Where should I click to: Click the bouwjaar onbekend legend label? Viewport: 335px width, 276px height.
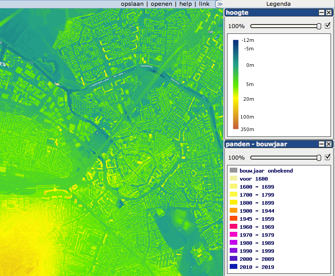pos(266,171)
